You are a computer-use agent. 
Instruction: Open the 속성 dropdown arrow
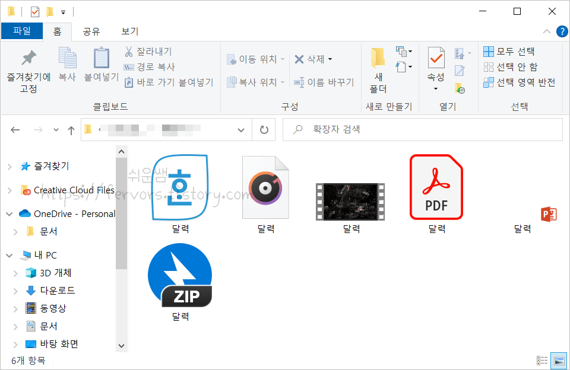[436, 88]
